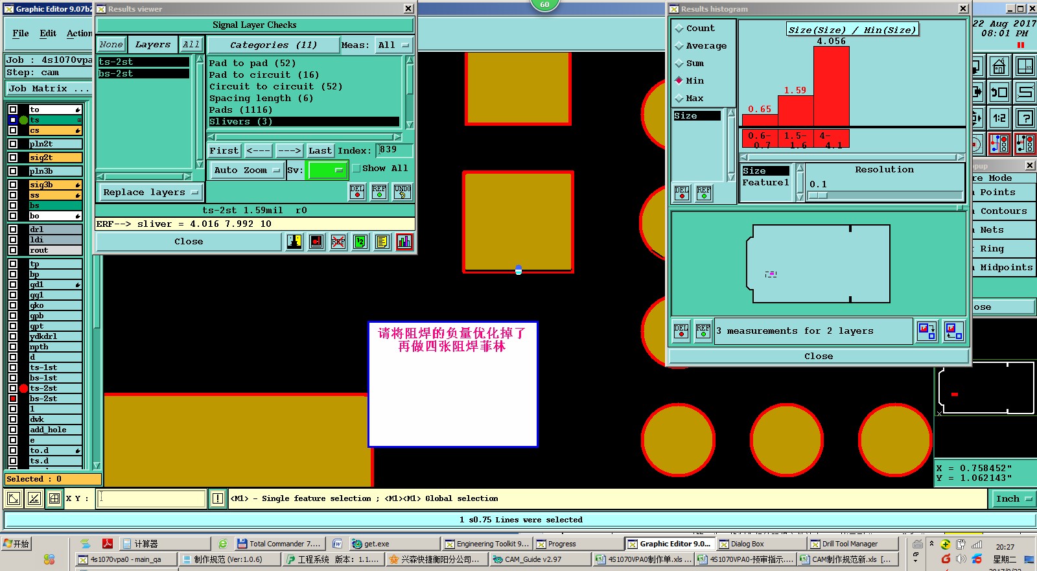Open the Start (开始) button
The width and height of the screenshot is (1037, 571).
(x=16, y=544)
